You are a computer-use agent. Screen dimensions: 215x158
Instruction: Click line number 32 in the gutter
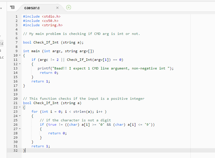(16, 151)
